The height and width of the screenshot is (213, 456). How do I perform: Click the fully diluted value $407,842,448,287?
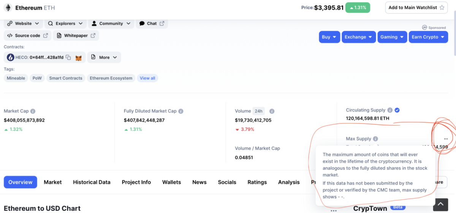(144, 120)
